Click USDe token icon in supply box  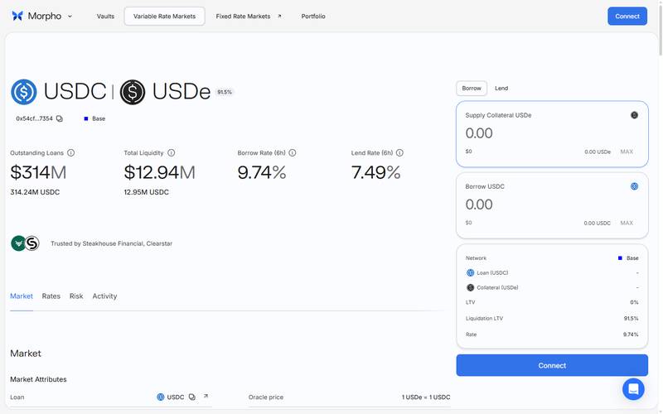(x=634, y=115)
